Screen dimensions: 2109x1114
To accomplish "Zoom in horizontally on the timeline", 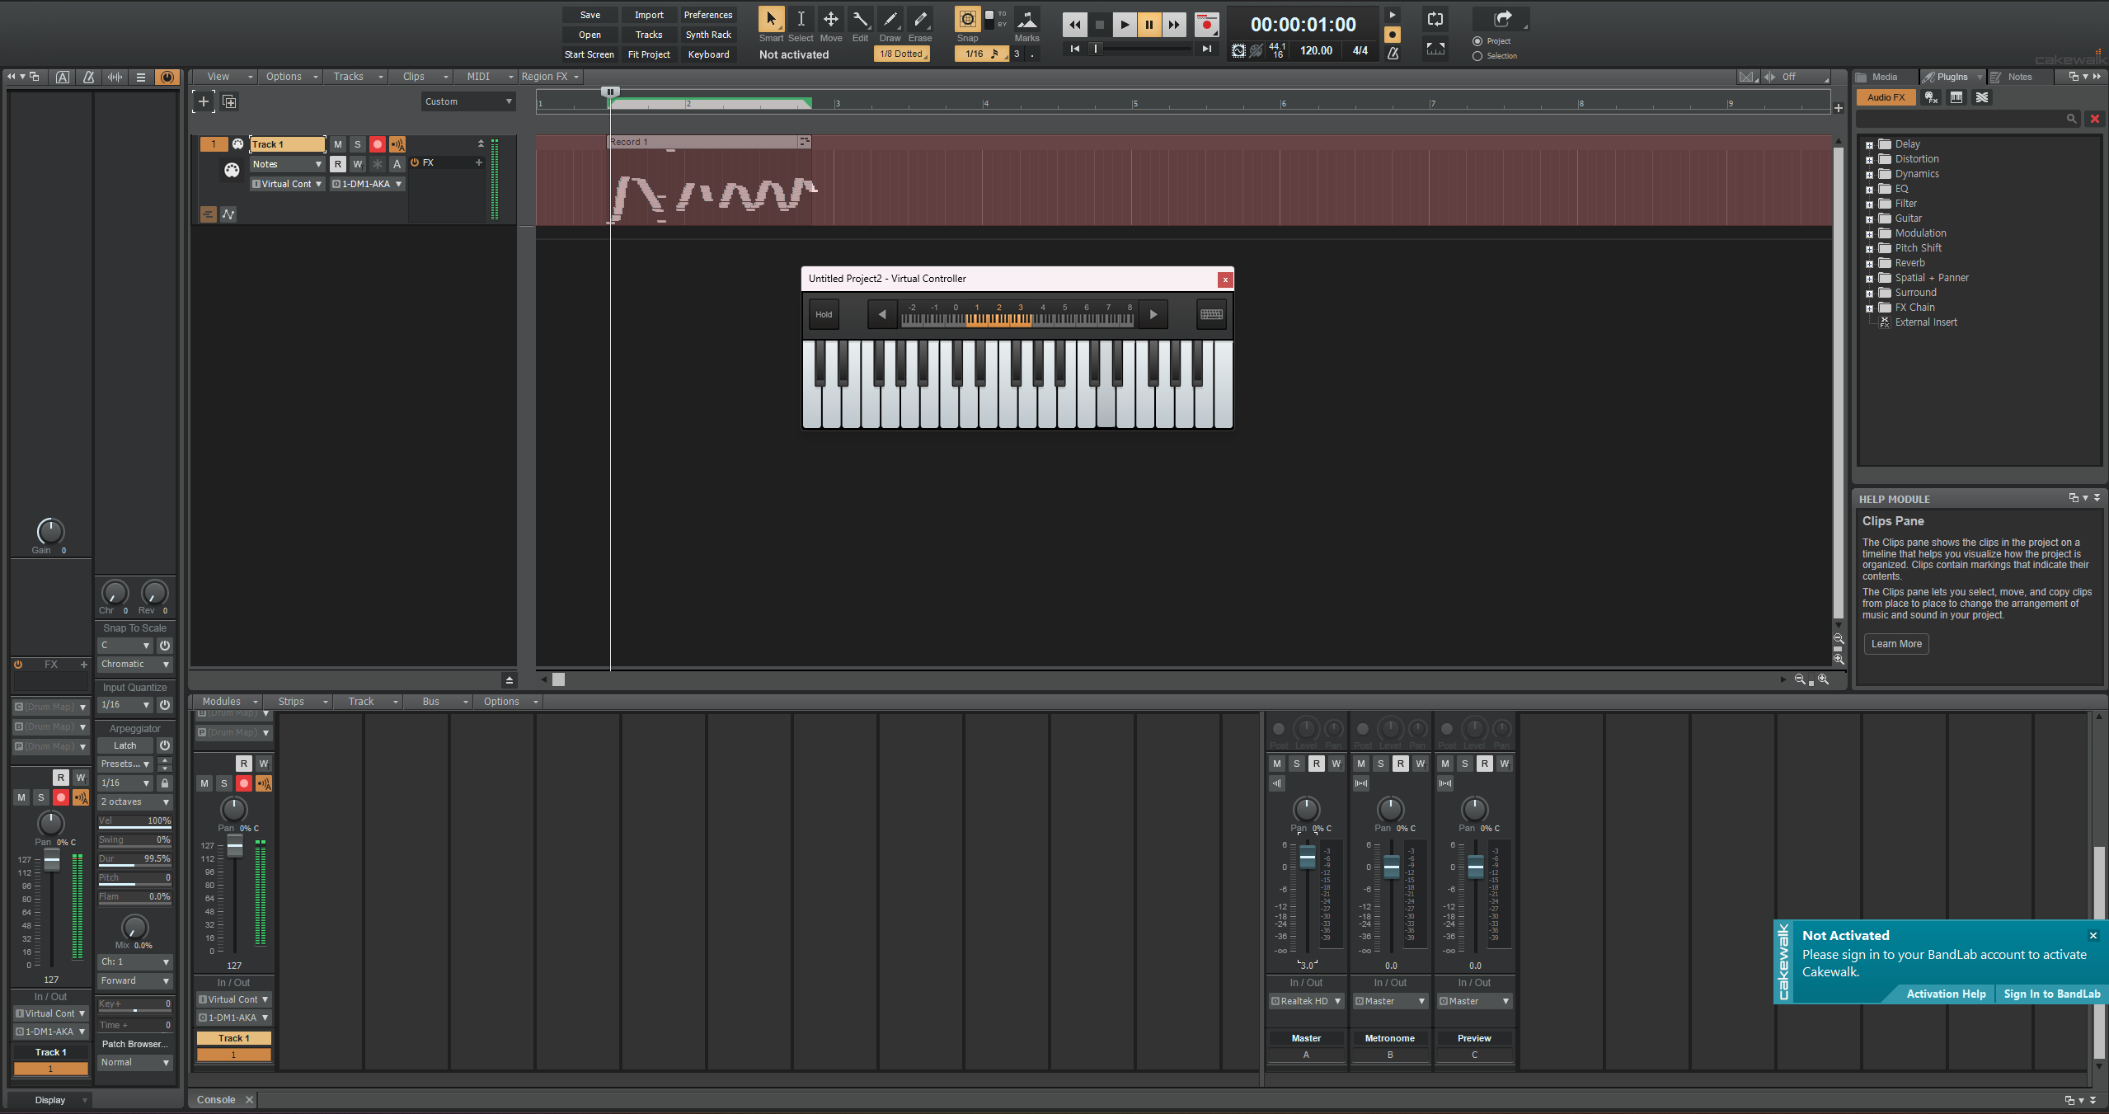I will pyautogui.click(x=1823, y=679).
